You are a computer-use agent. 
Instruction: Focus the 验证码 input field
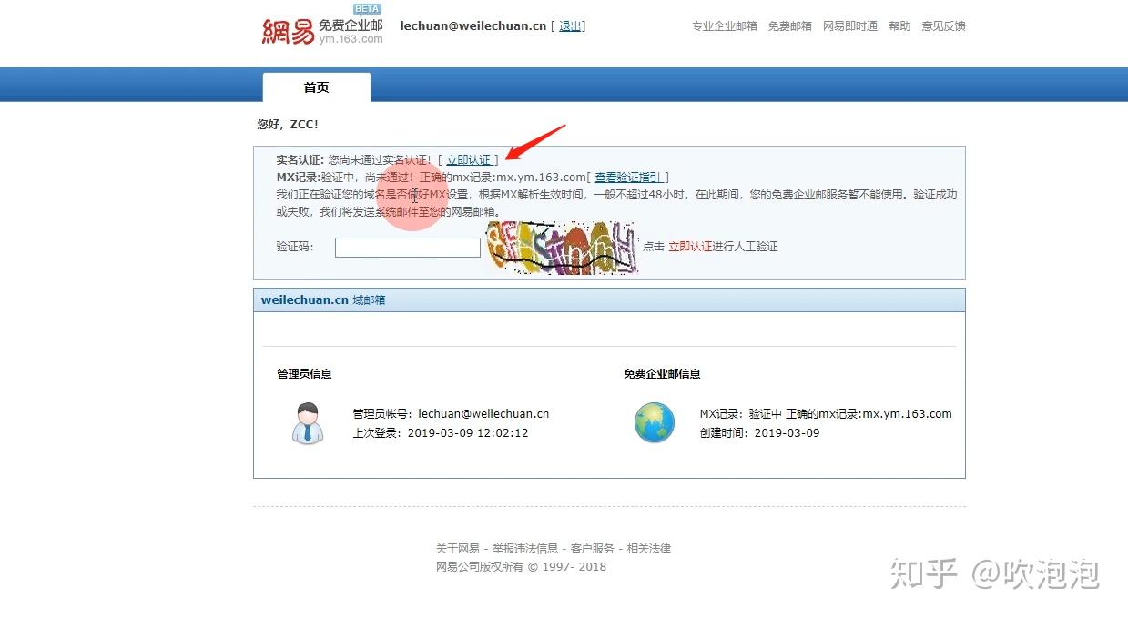(408, 248)
